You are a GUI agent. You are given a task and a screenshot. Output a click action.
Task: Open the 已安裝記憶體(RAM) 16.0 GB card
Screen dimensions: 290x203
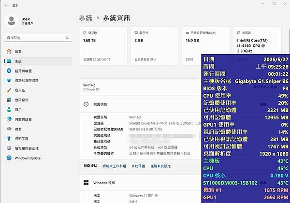206,46
